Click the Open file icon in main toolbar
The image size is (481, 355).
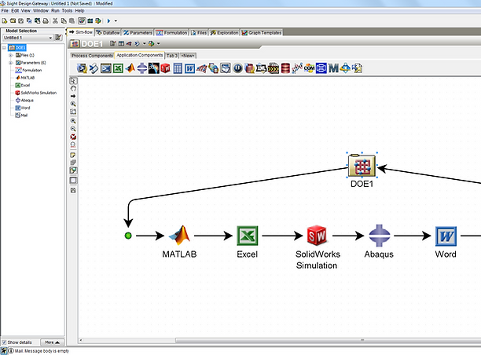click(13, 21)
